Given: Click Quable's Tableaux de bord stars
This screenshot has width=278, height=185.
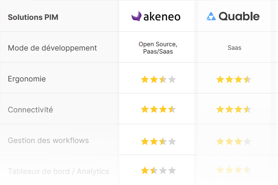Looking at the screenshot, I should point(234,170).
